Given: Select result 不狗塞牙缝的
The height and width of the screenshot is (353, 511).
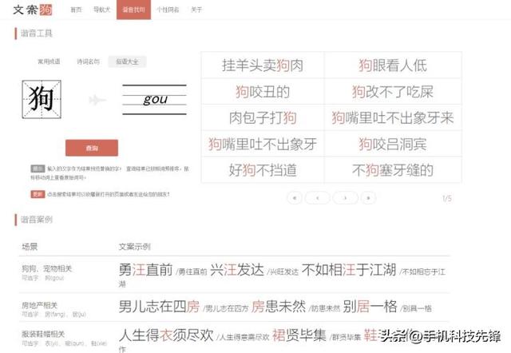Looking at the screenshot, I should (x=393, y=170).
